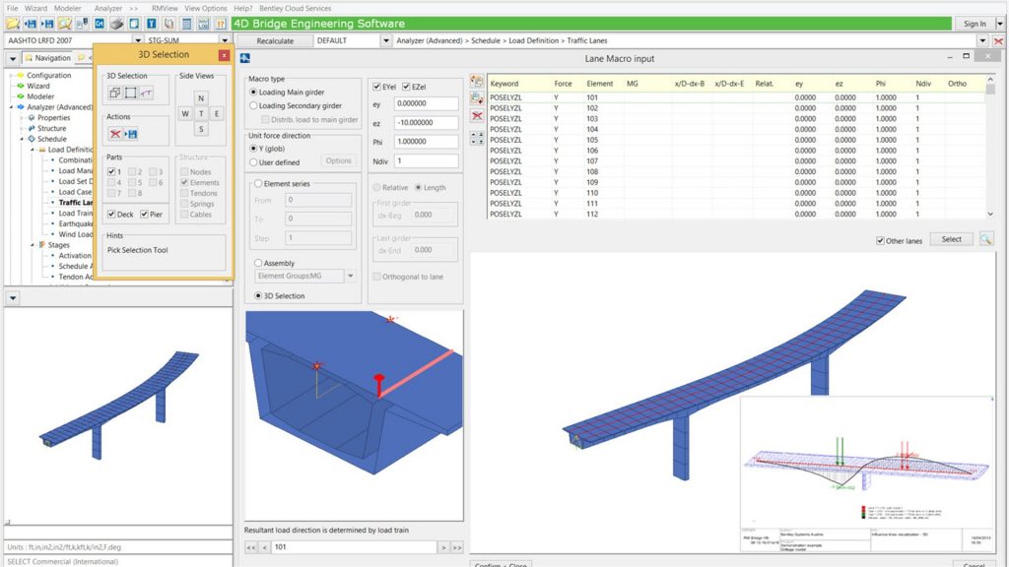Select the 3D Selection radio option

[258, 295]
